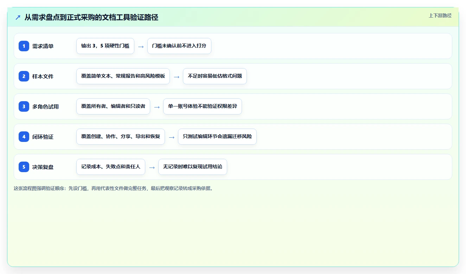Select the 只测试编辑环节会遗漏迁移风险 box
The width and height of the screenshot is (466, 274).
pos(217,137)
